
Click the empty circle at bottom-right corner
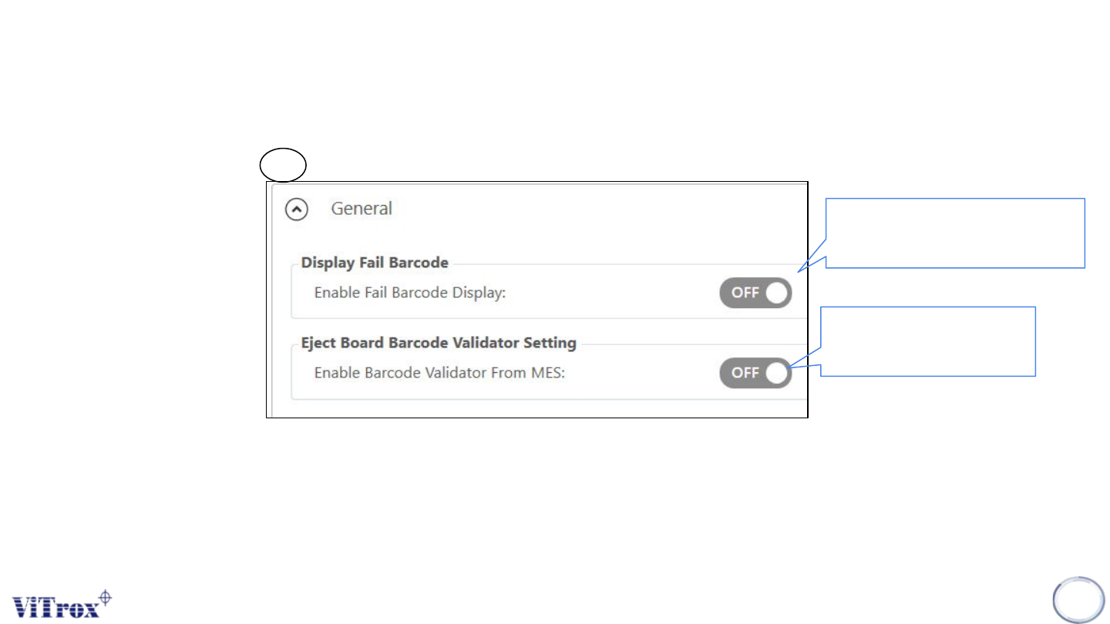pos(1078,599)
